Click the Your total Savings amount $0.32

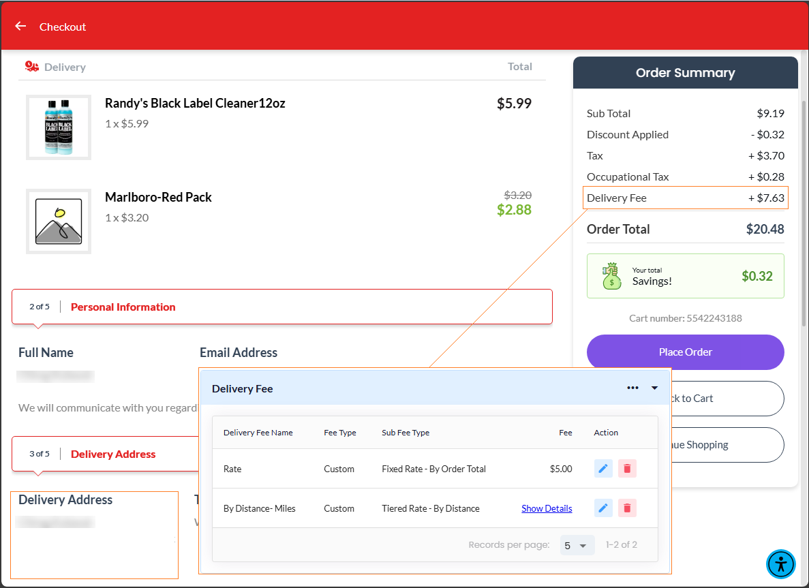click(x=757, y=276)
